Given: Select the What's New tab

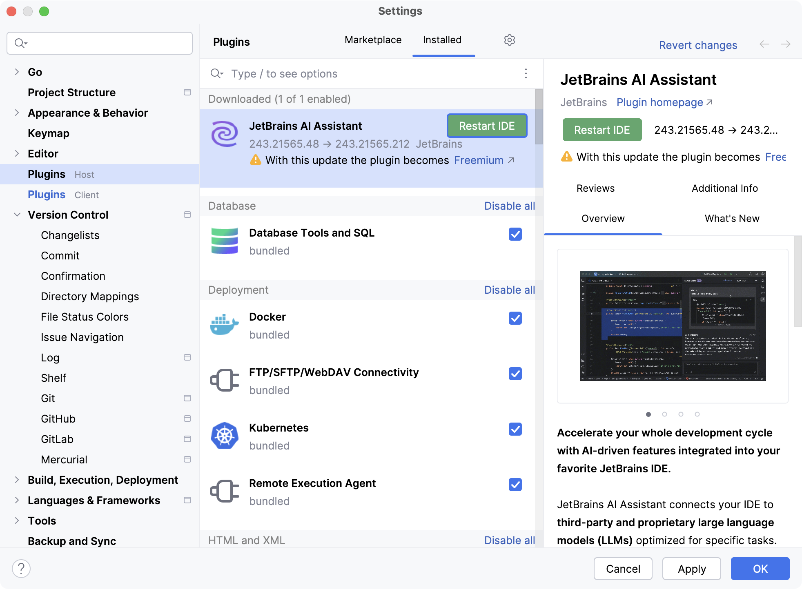Looking at the screenshot, I should click(732, 219).
